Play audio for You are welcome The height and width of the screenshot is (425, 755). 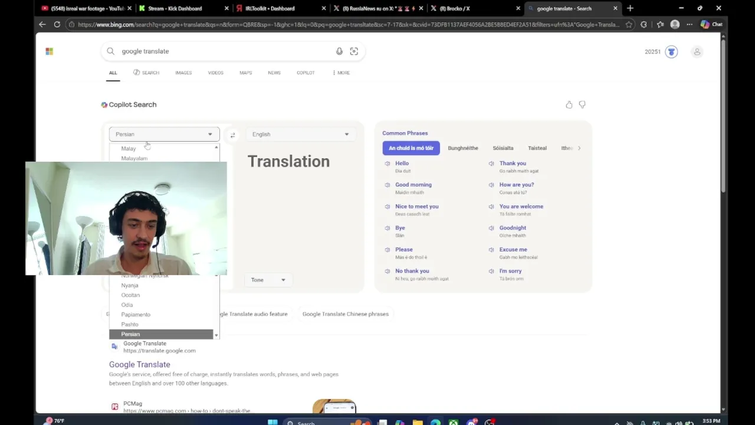coord(491,207)
